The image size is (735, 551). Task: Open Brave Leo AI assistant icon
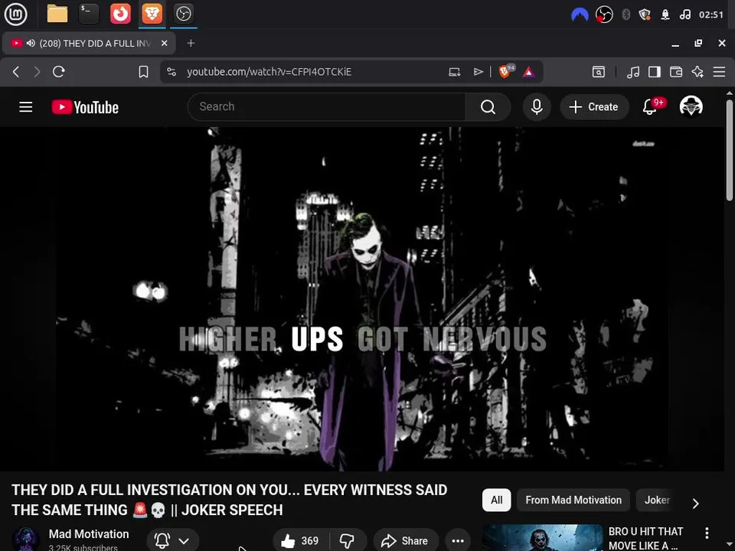(697, 72)
